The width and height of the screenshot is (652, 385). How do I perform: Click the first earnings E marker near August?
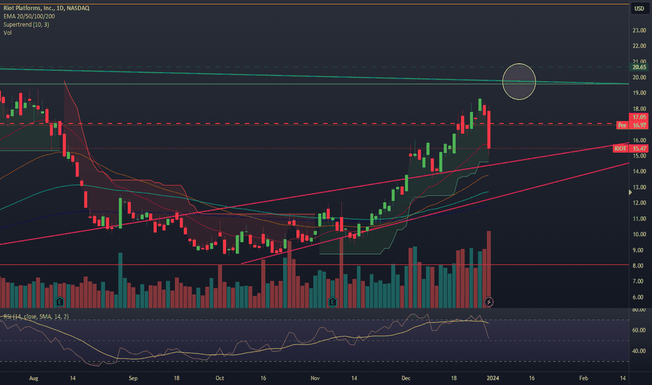pos(60,302)
